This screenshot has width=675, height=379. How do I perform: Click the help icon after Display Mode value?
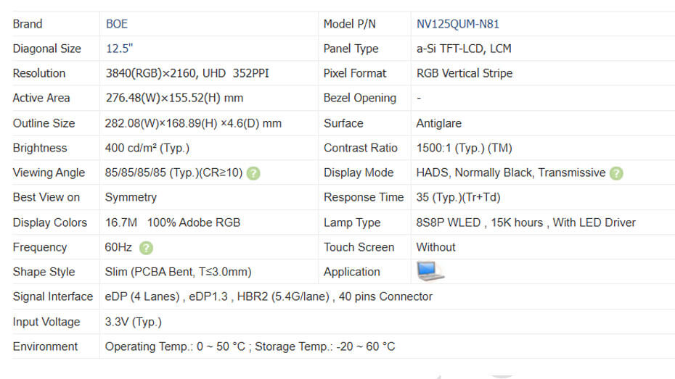[616, 173]
